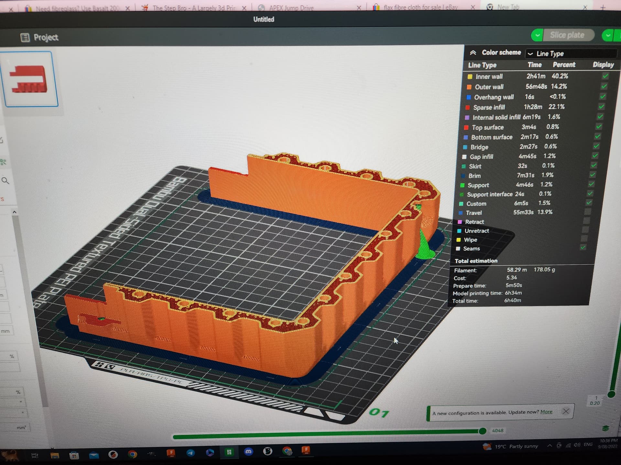The width and height of the screenshot is (621, 465).
Task: Click the horizontal move slider handle
Action: click(482, 431)
